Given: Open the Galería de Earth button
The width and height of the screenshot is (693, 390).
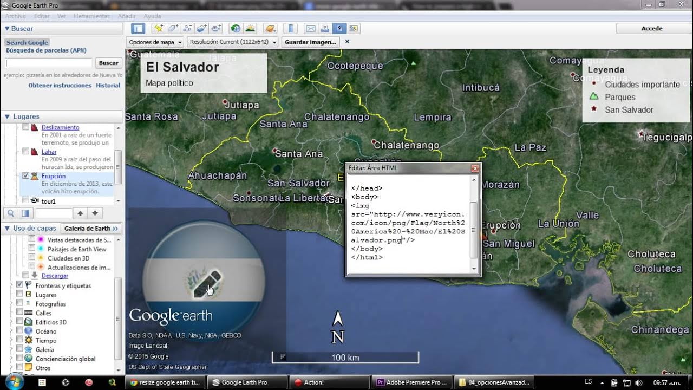Looking at the screenshot, I should pos(91,229).
